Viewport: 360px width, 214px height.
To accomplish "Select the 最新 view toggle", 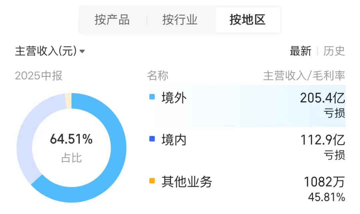I will 300,51.
